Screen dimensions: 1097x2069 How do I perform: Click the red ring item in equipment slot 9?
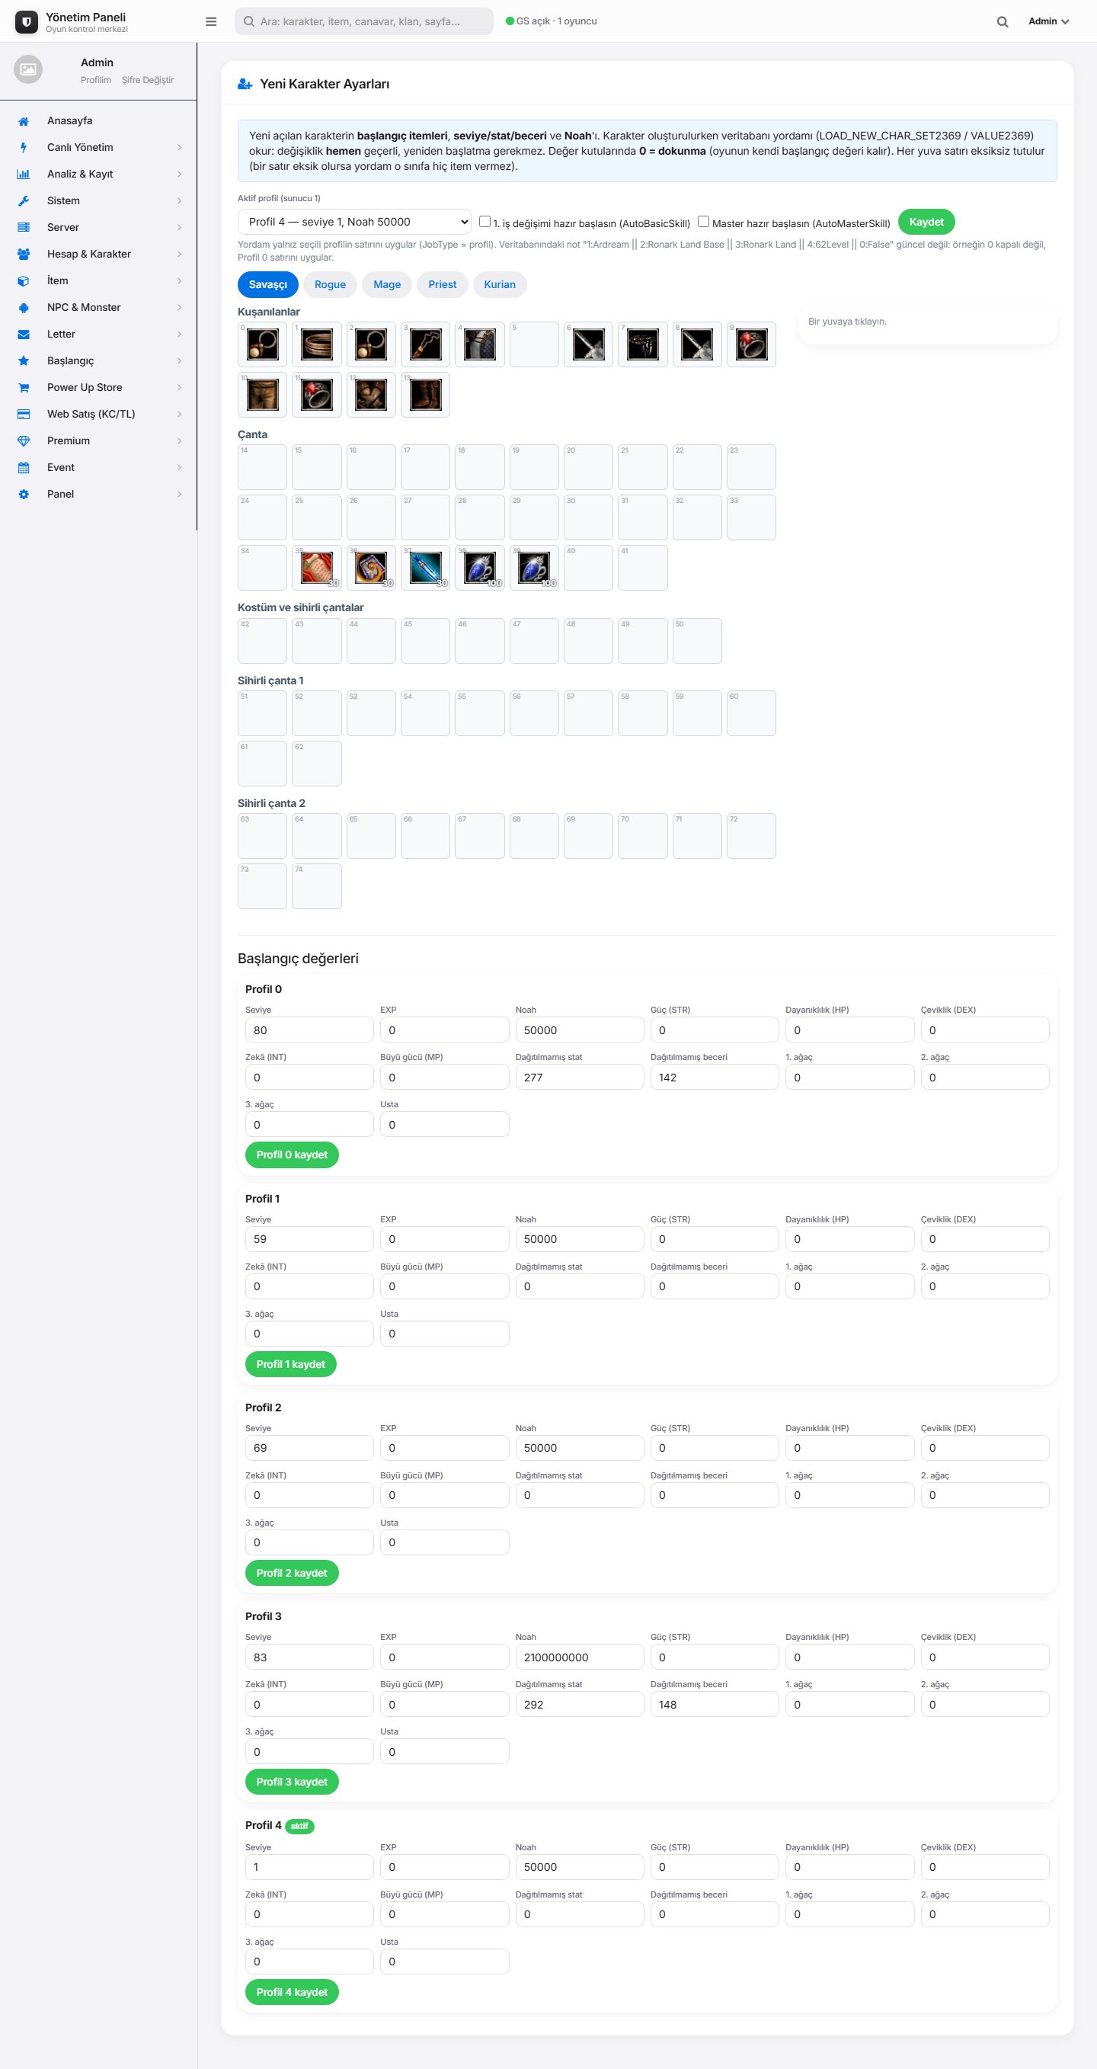pos(751,344)
